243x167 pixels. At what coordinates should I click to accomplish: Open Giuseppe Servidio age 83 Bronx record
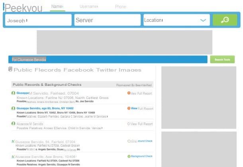pos(45,108)
